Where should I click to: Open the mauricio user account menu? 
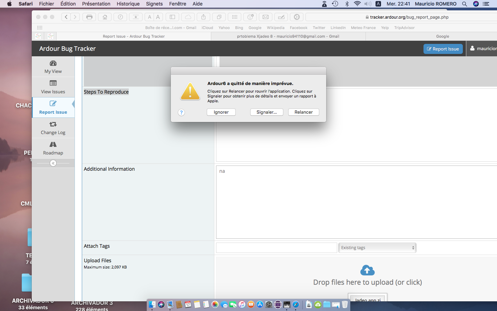click(483, 49)
